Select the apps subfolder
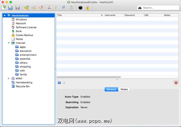Image resolution: width=181 pixels, height=127 pixels. pyautogui.click(x=23, y=47)
